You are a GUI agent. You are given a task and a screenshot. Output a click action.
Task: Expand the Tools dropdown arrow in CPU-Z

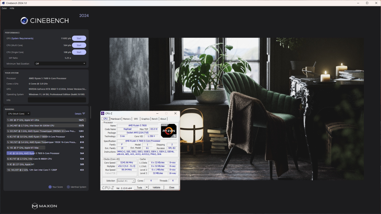(x=147, y=188)
